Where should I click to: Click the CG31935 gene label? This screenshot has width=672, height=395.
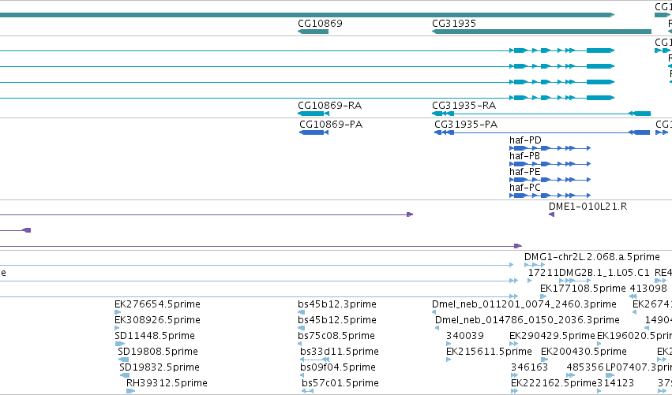454,24
